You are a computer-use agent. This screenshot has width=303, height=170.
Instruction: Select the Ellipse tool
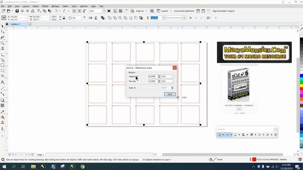(2, 70)
